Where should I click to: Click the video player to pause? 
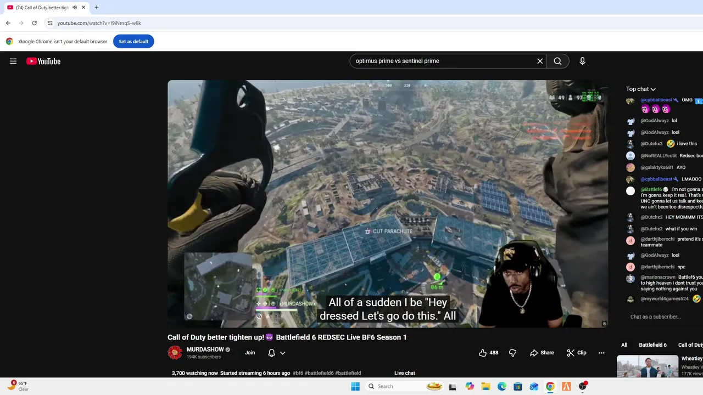388,204
